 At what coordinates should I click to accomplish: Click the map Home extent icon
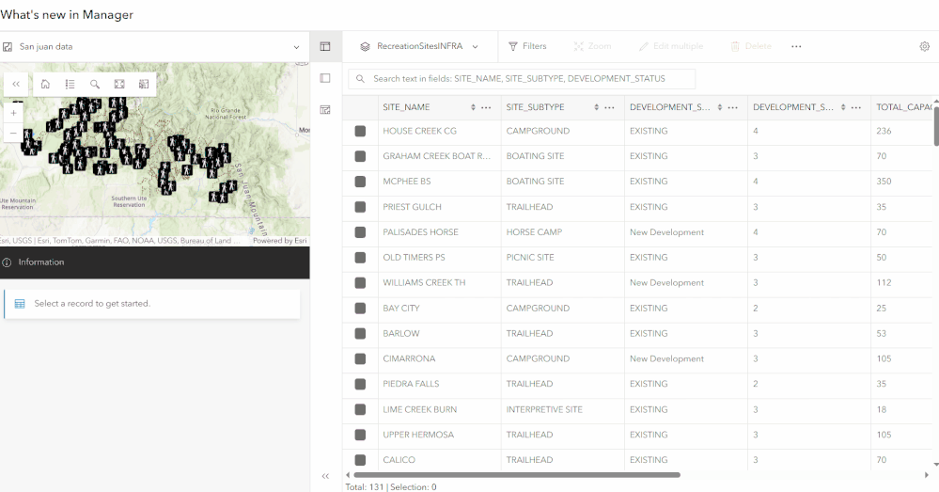click(x=45, y=84)
